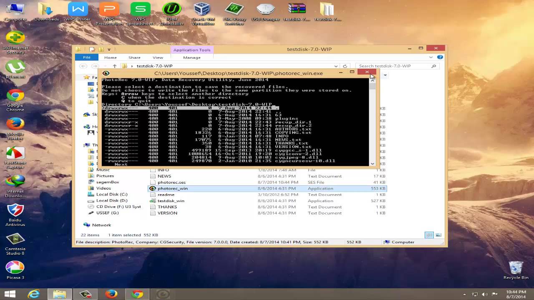The image size is (534, 300).
Task: Switch to the Share ribbon tab
Action: point(134,57)
